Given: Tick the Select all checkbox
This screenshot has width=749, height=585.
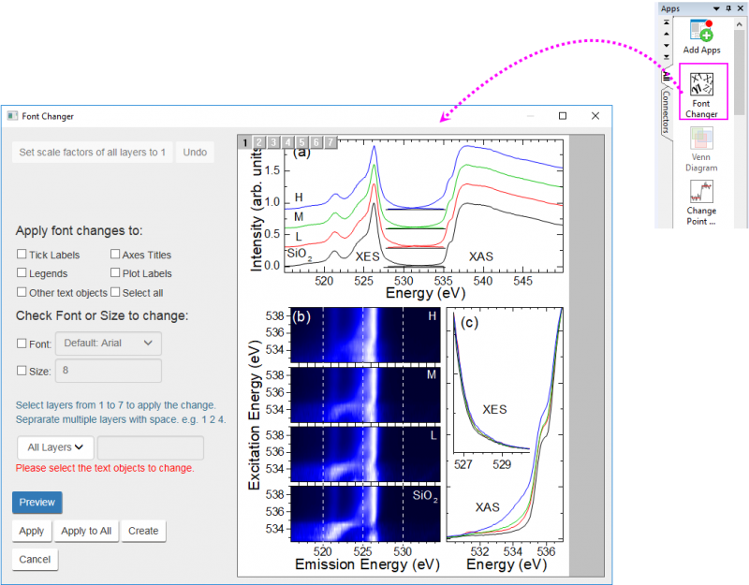Looking at the screenshot, I should (115, 293).
